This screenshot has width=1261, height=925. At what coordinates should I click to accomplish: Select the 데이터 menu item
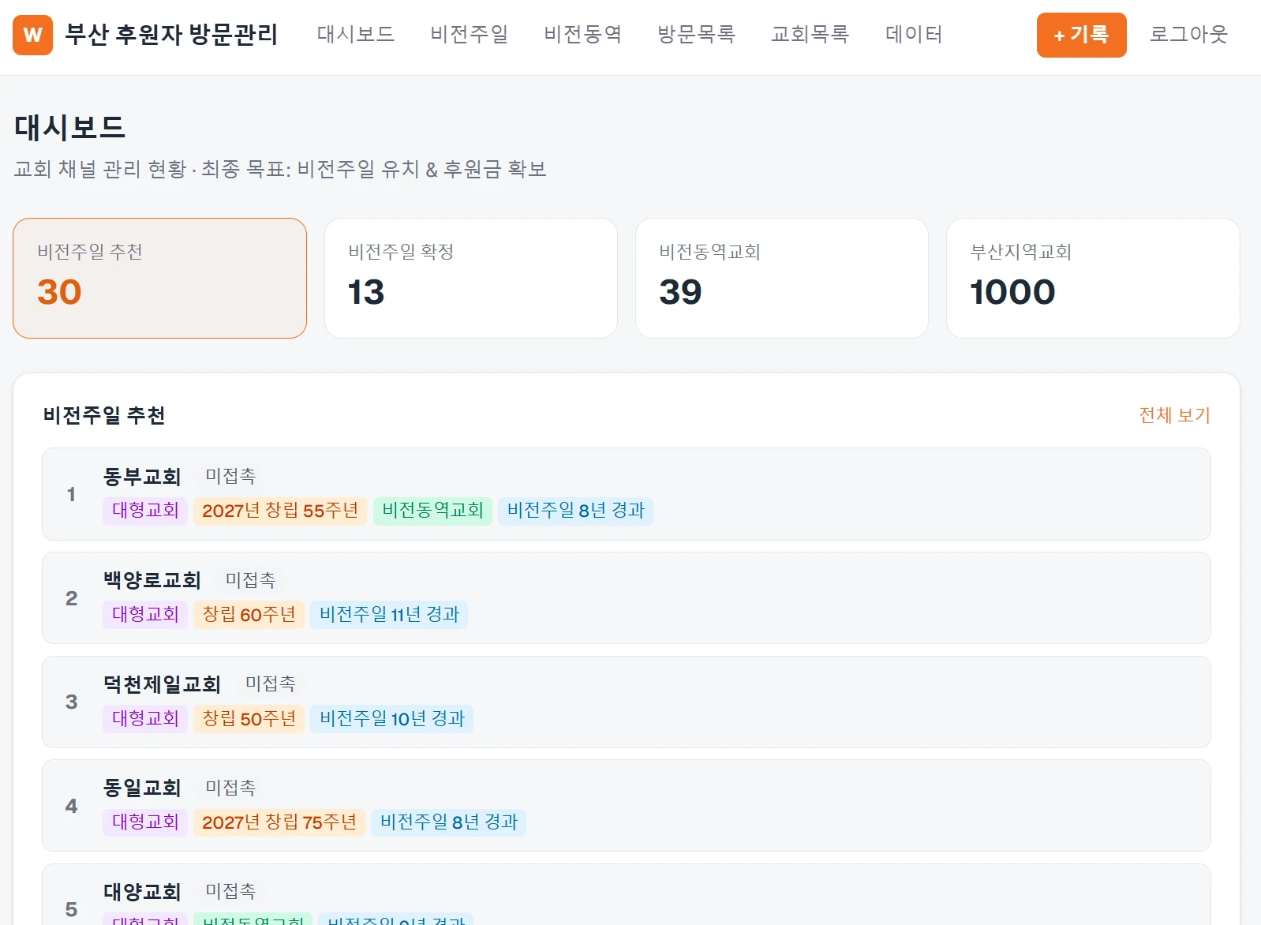(x=914, y=34)
